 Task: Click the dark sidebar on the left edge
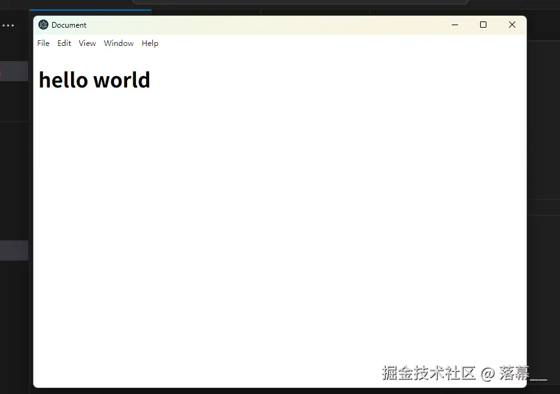[14, 157]
